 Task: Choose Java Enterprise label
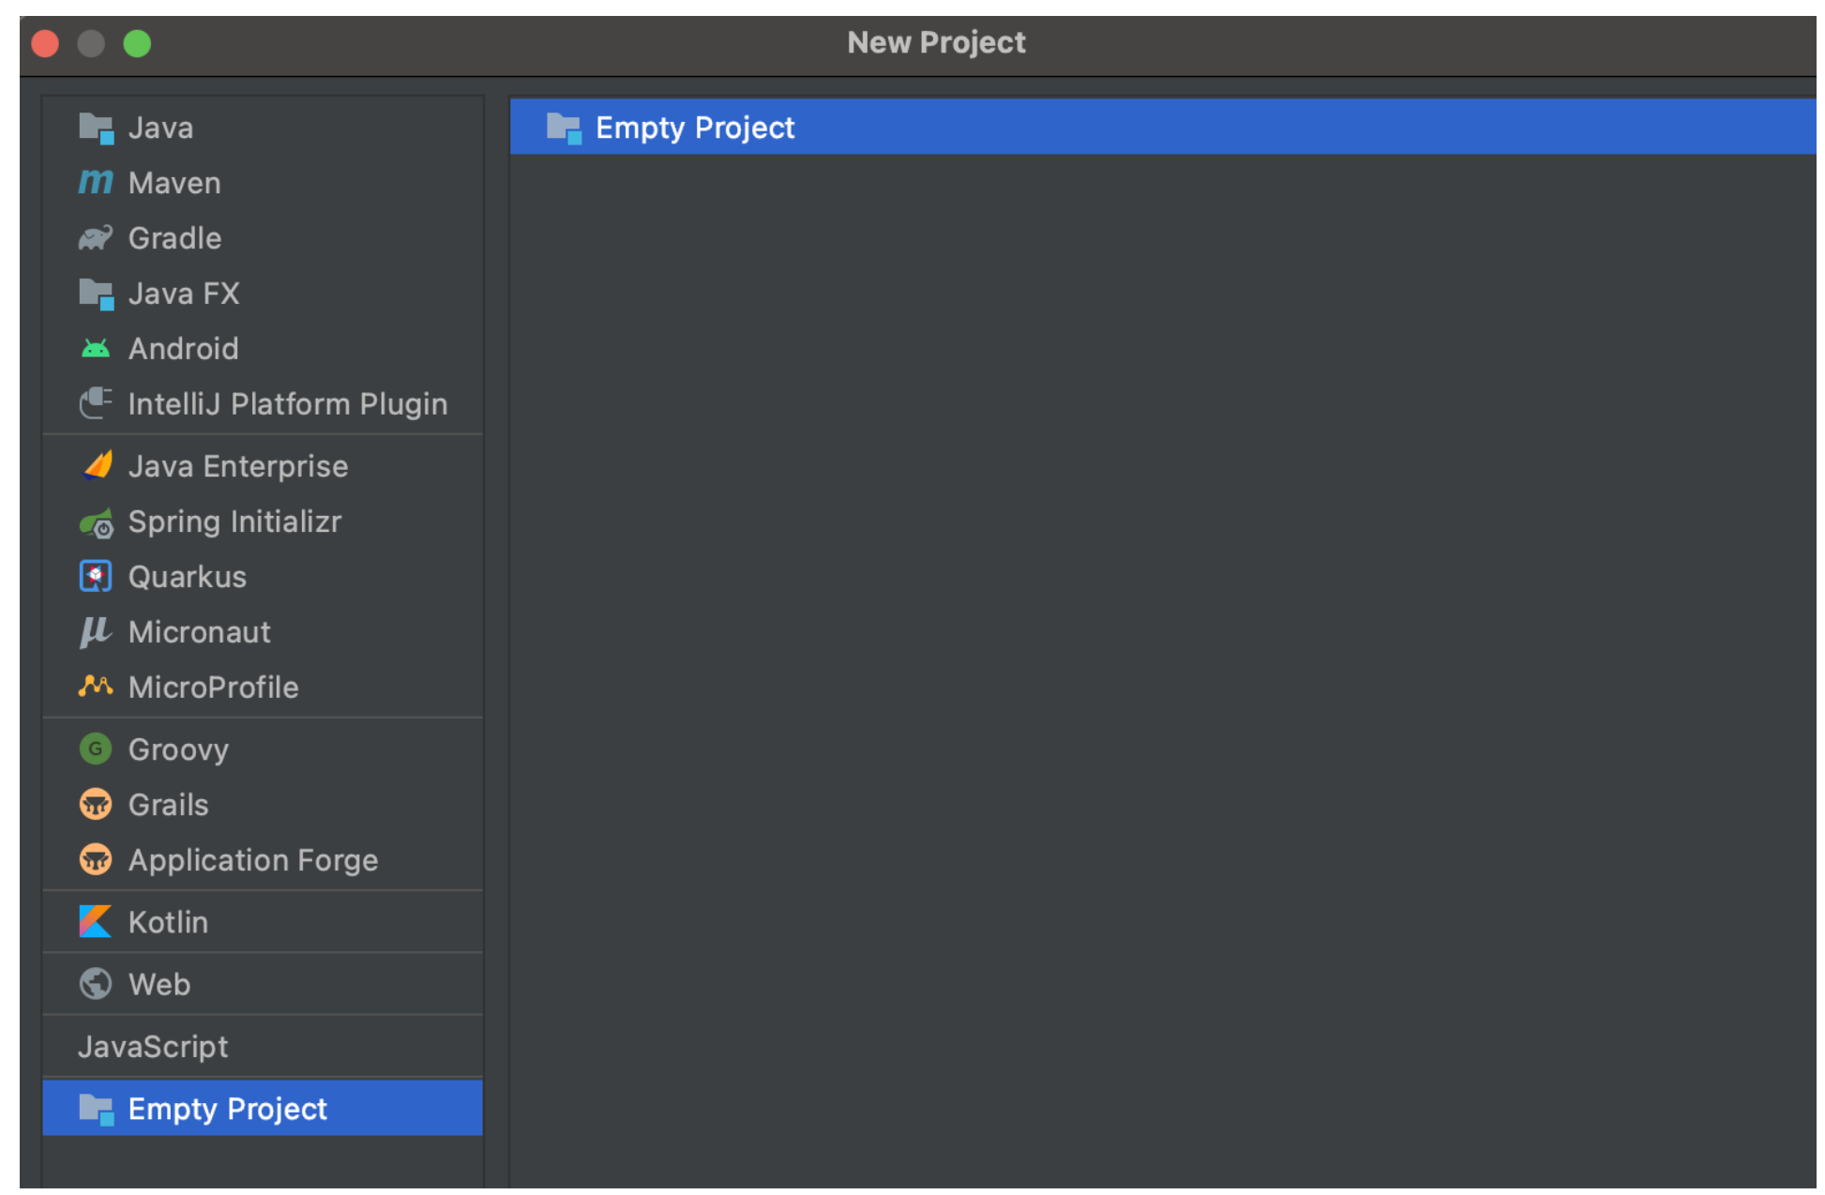click(x=238, y=466)
